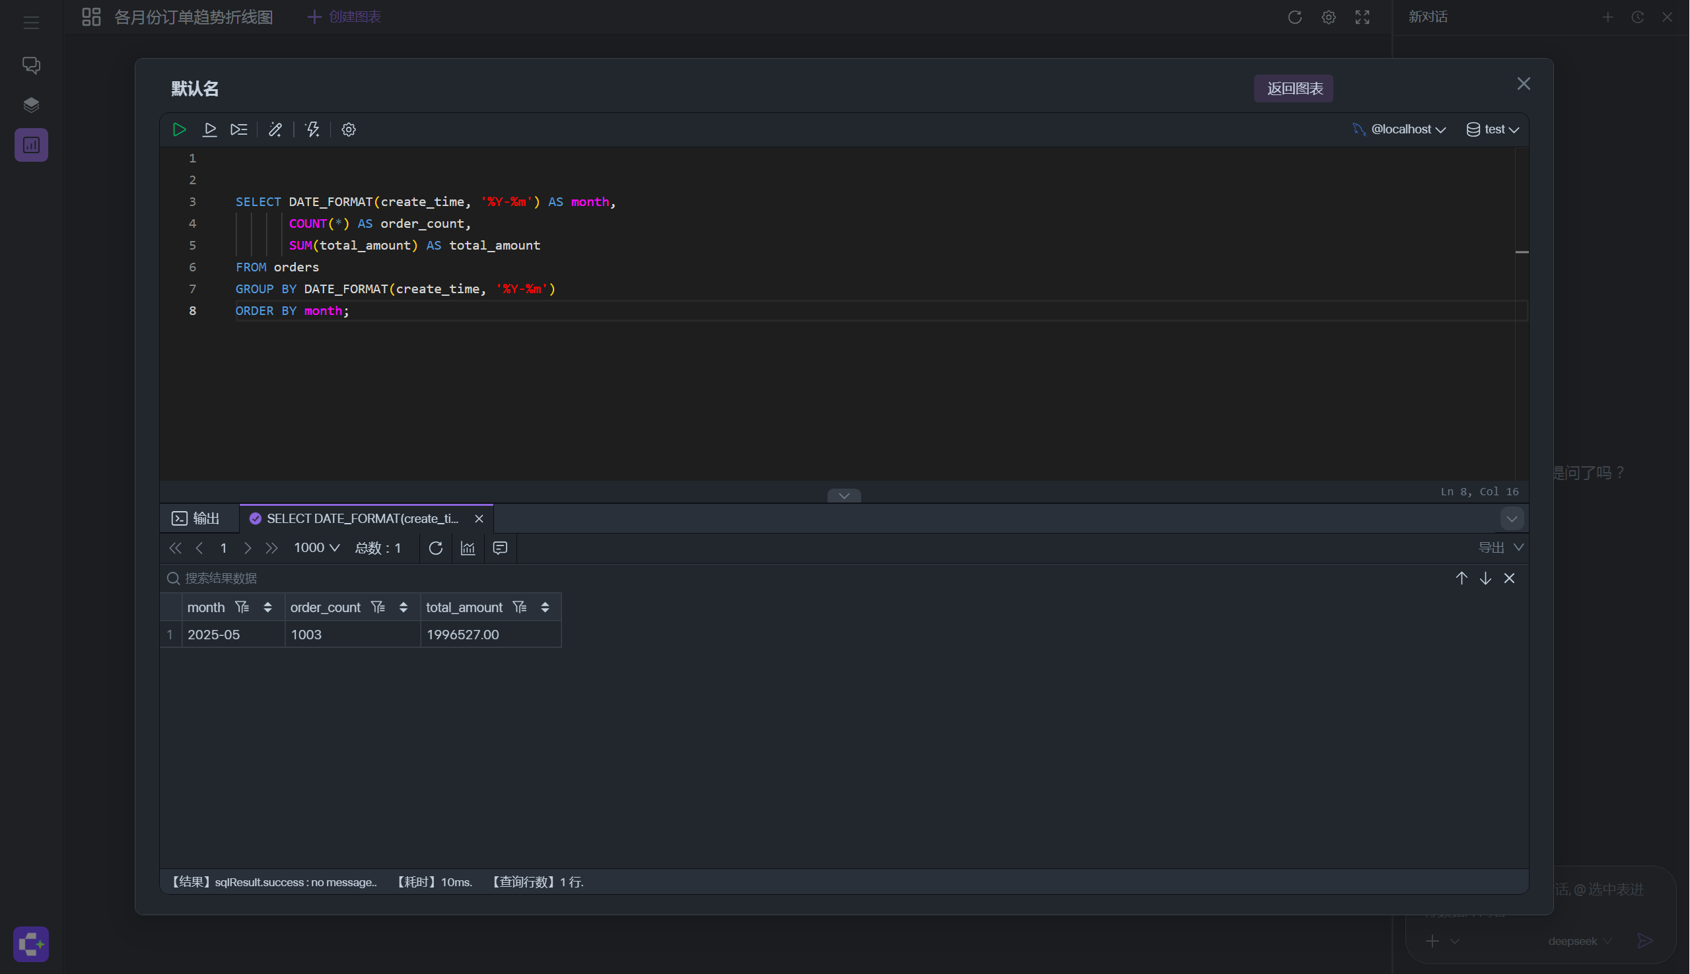Open chat history clock icon in 新对话 panel

1638,17
